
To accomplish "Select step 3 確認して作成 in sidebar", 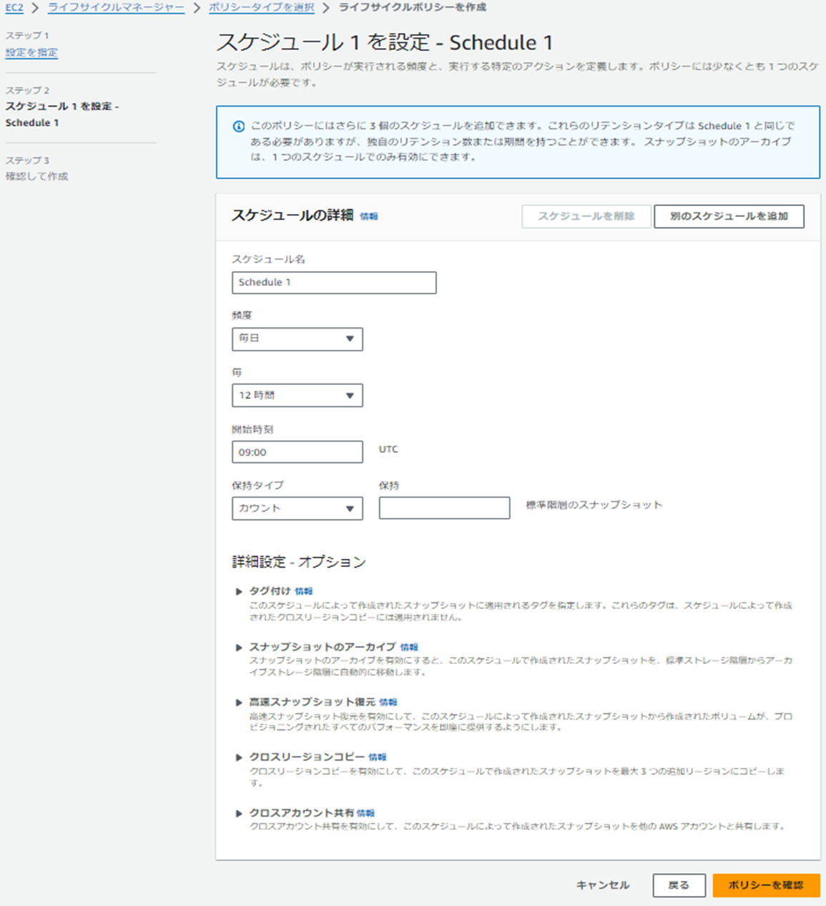I will click(37, 176).
